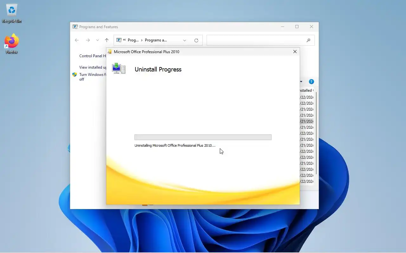406x253 pixels.
Task: Select the "Programs a..." breadcrumb in the address bar
Action: pyautogui.click(x=156, y=40)
